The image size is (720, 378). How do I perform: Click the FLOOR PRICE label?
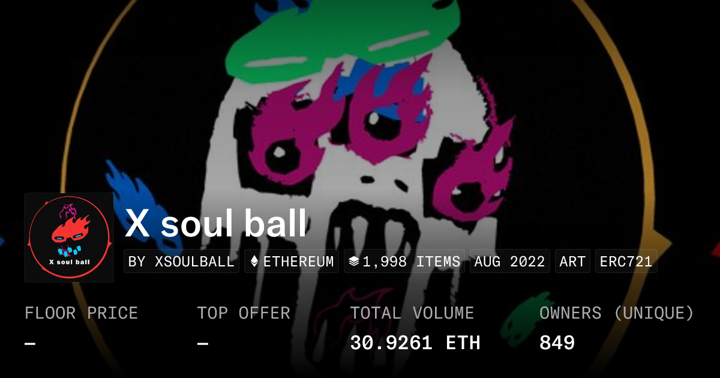(81, 313)
